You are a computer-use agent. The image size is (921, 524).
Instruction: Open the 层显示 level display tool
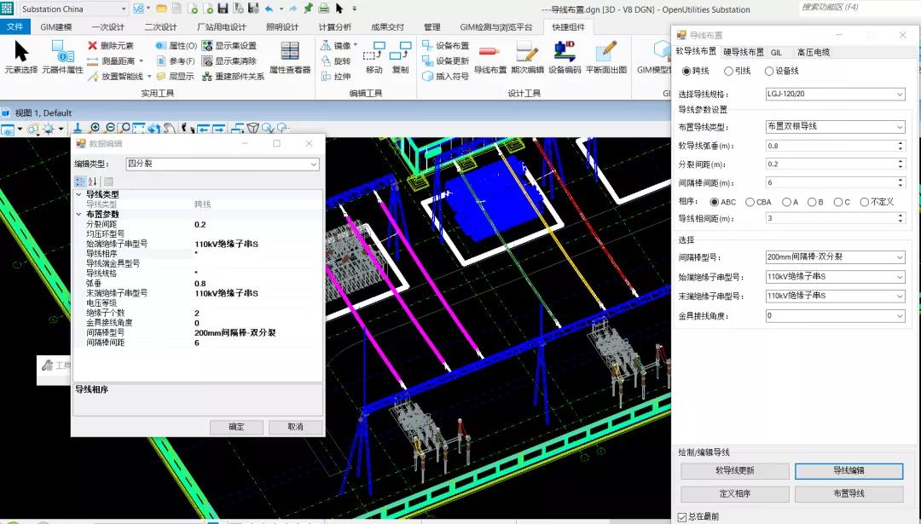[x=175, y=76]
